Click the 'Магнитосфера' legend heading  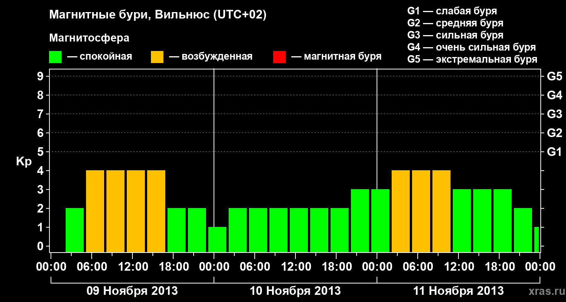click(89, 38)
